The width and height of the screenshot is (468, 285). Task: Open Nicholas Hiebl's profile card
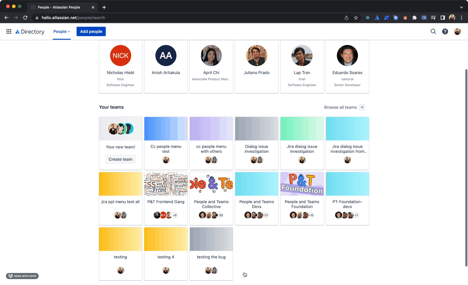click(121, 67)
